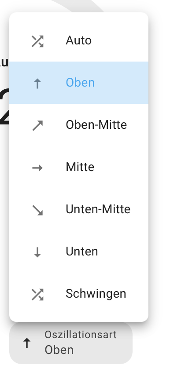Click the page background left of the menu
The image size is (170, 372).
click(x=4, y=190)
